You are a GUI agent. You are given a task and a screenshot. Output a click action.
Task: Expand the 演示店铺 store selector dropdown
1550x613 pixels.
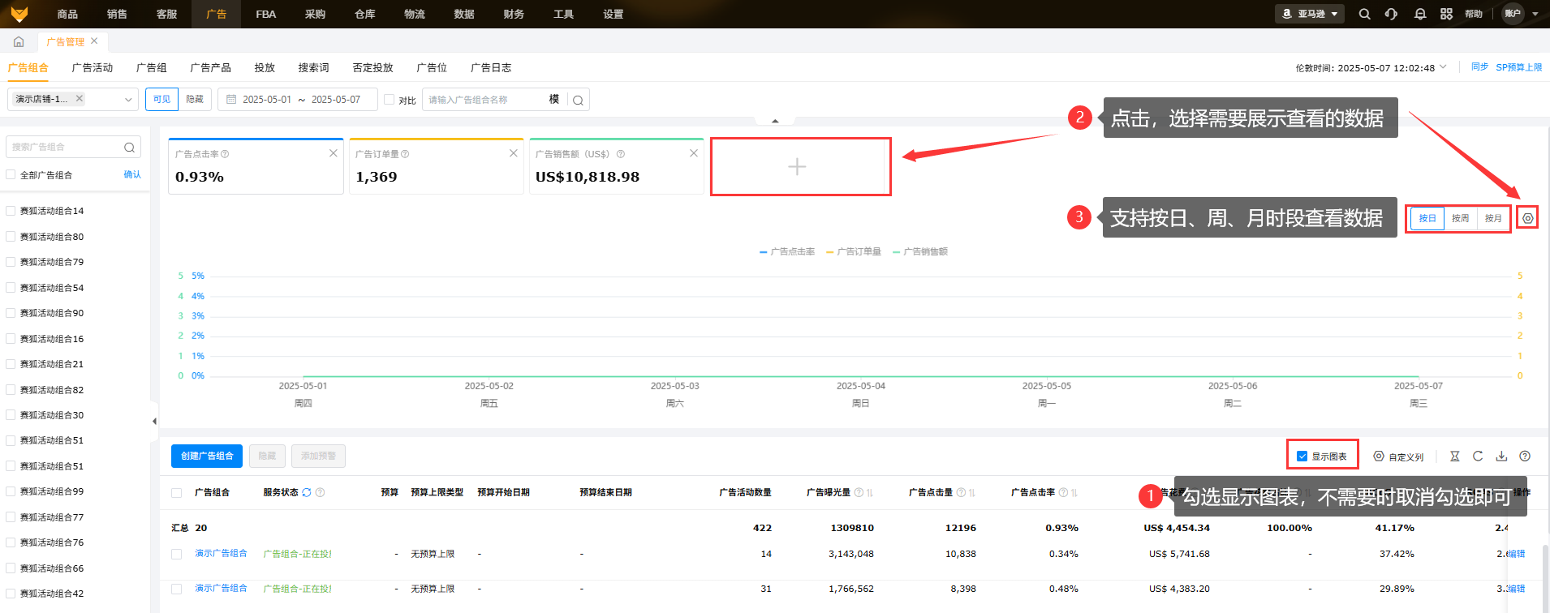coord(127,100)
